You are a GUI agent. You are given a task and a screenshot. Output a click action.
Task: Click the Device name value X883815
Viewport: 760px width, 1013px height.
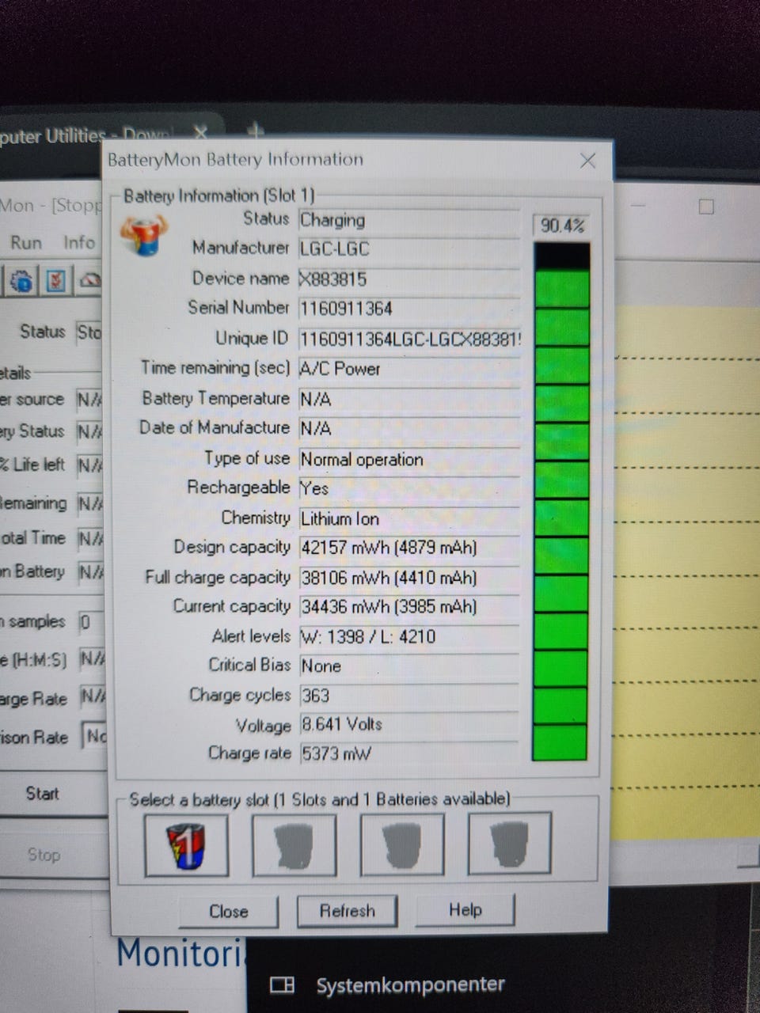pos(408,279)
